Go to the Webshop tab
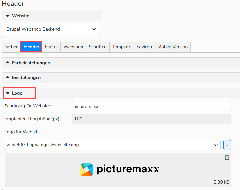The height and width of the screenshot is (190, 240). pyautogui.click(x=73, y=47)
